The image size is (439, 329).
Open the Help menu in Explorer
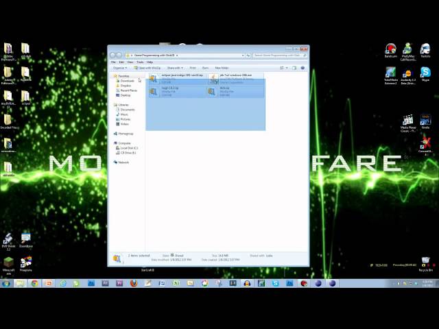click(150, 62)
